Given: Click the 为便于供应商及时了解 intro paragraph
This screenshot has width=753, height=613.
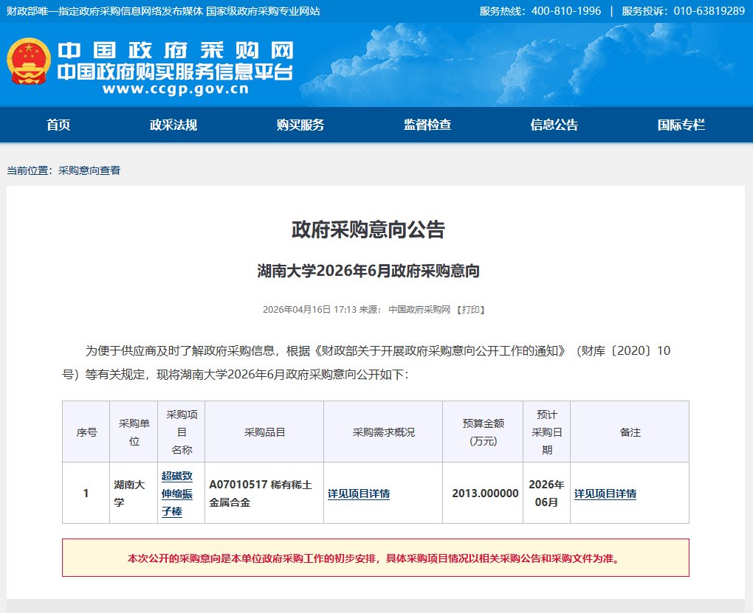Looking at the screenshot, I should tap(366, 362).
